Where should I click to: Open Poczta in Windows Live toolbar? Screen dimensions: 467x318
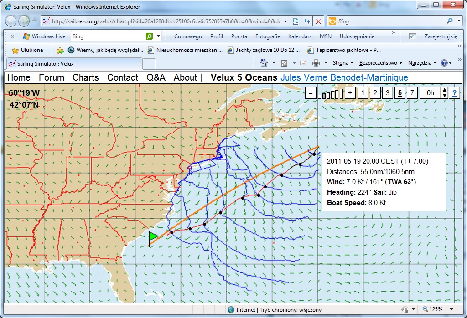239,36
